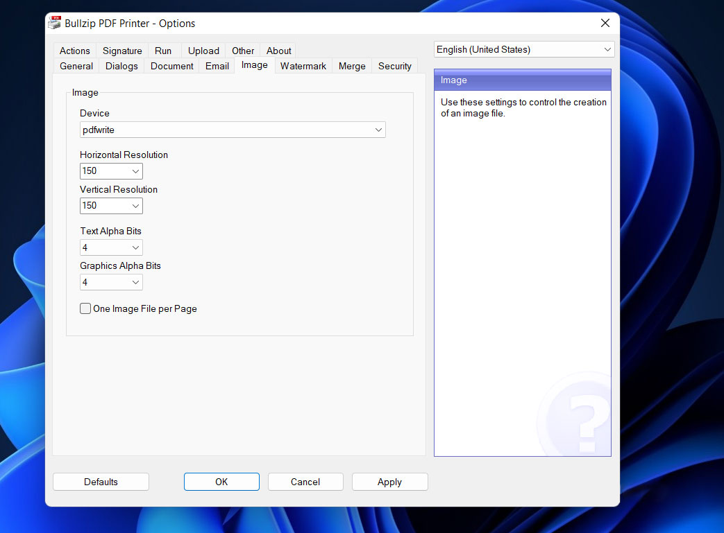Switch to the General tab
This screenshot has width=724, height=533.
click(76, 67)
